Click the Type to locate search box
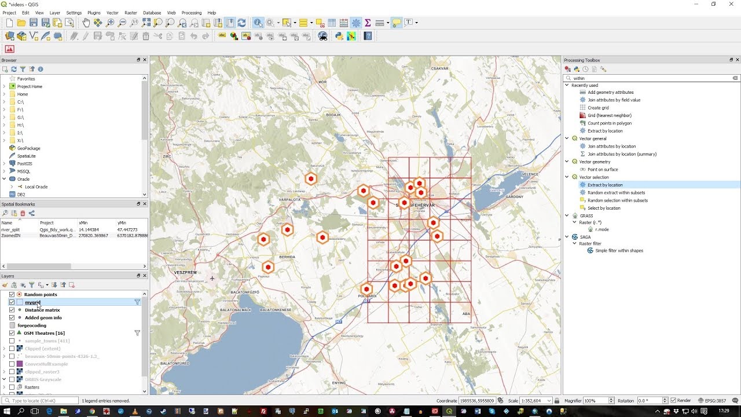The height and width of the screenshot is (417, 741). [41, 401]
